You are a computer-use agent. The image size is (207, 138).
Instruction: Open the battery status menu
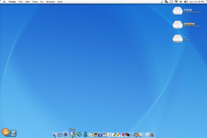click(186, 2)
